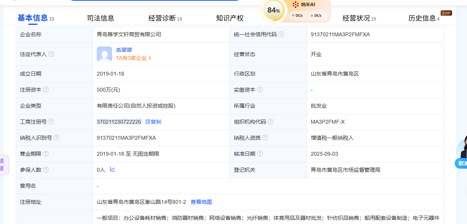Screen dimensions: 467x224
Task: Switch to the 司法信息 tab
Action: click(100, 18)
